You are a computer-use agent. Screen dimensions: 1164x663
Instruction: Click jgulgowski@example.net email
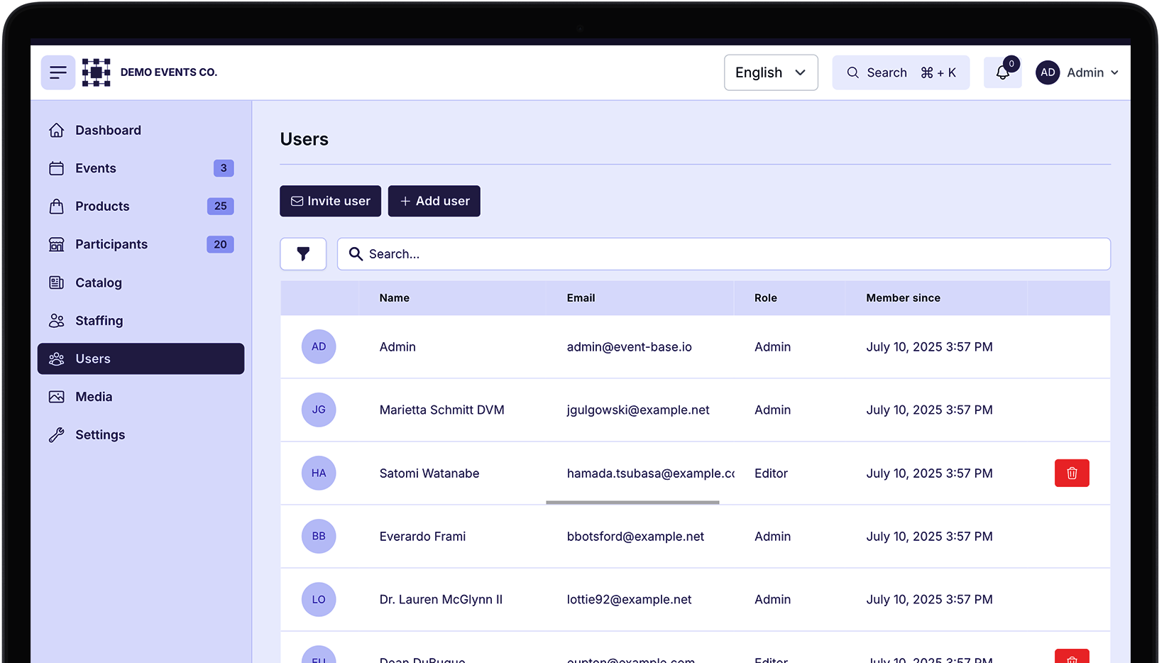638,410
